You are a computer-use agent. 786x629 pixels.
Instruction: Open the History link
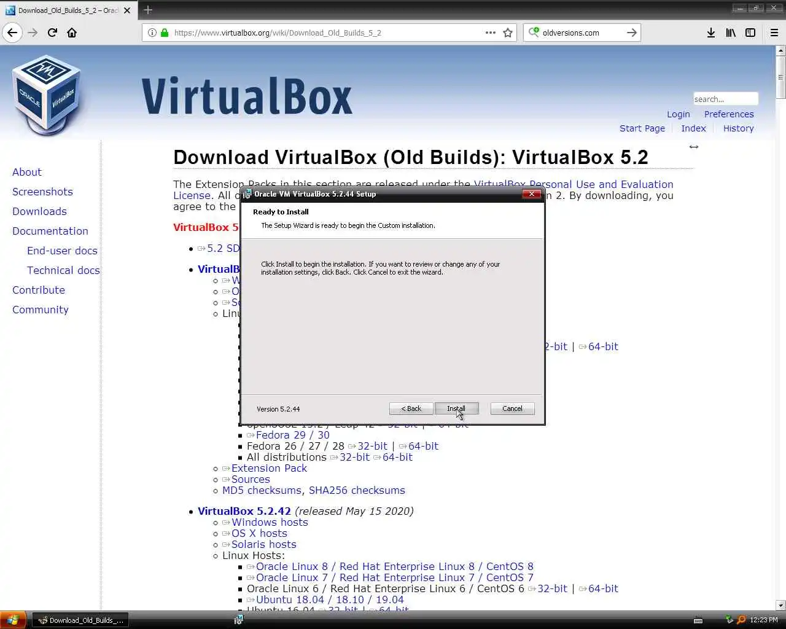(738, 128)
